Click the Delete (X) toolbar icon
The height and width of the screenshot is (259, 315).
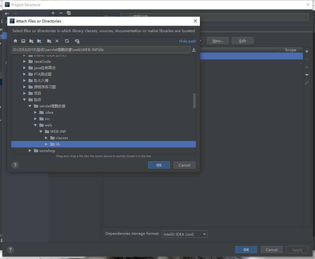coord(57,41)
